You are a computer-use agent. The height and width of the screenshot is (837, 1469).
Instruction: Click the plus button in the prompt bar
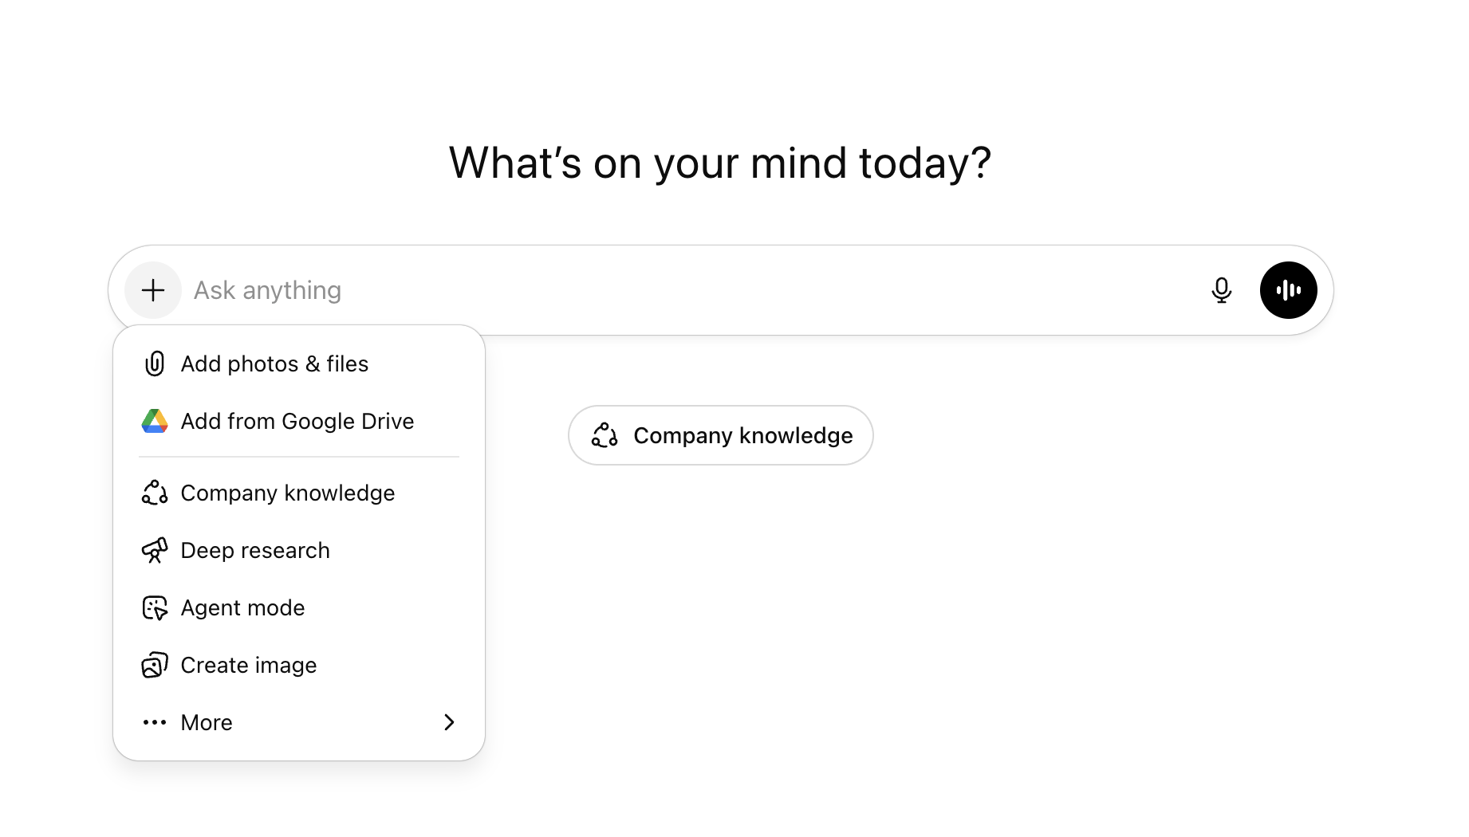click(153, 290)
